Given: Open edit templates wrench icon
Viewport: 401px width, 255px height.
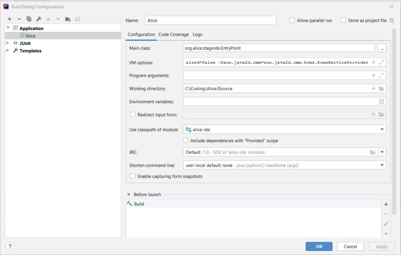Looking at the screenshot, I should click(x=38, y=19).
